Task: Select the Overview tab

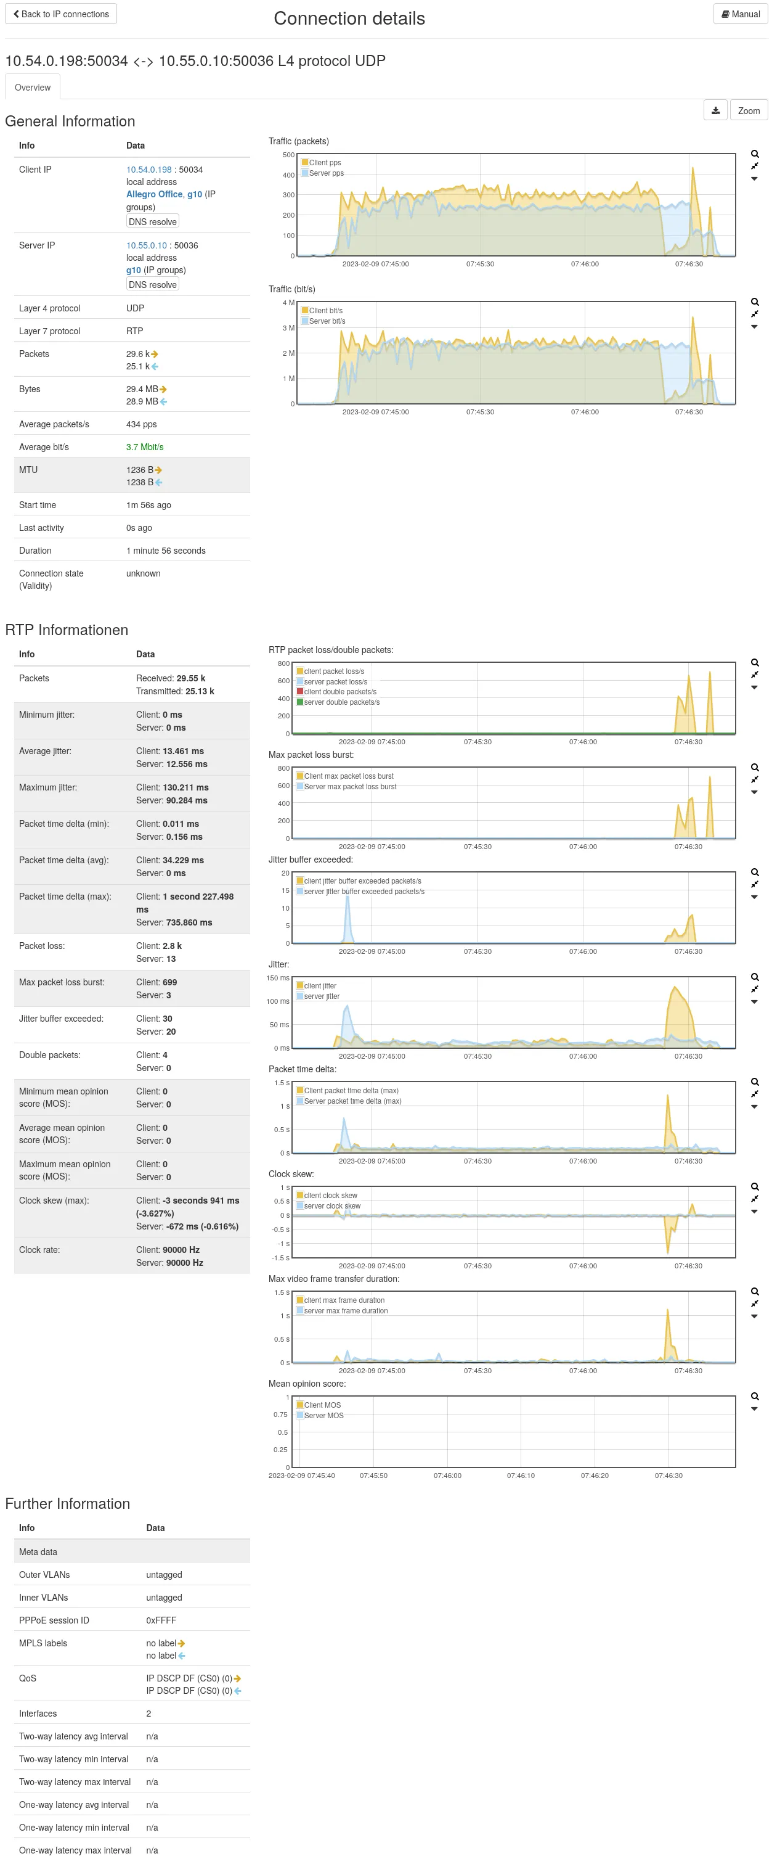Action: point(33,87)
